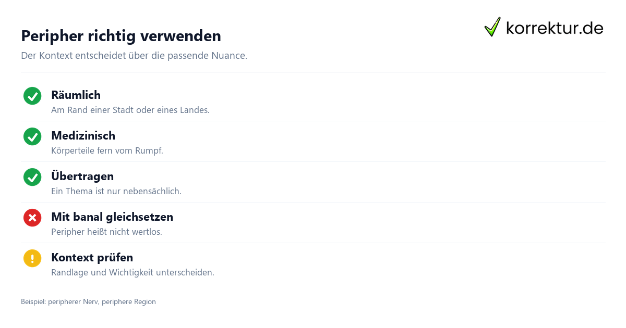Click the subtitle about Kontext and Nuance

[x=134, y=55]
